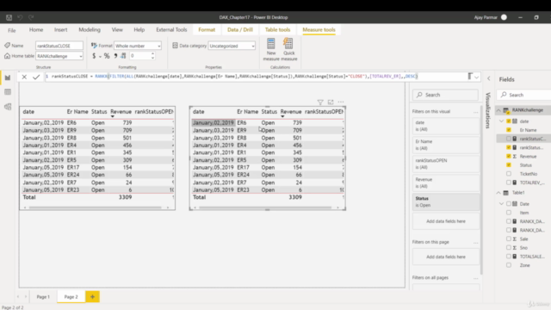Toggle the Revenue field checkbox

[509, 156]
